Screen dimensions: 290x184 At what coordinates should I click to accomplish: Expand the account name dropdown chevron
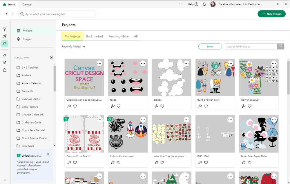(259, 4)
